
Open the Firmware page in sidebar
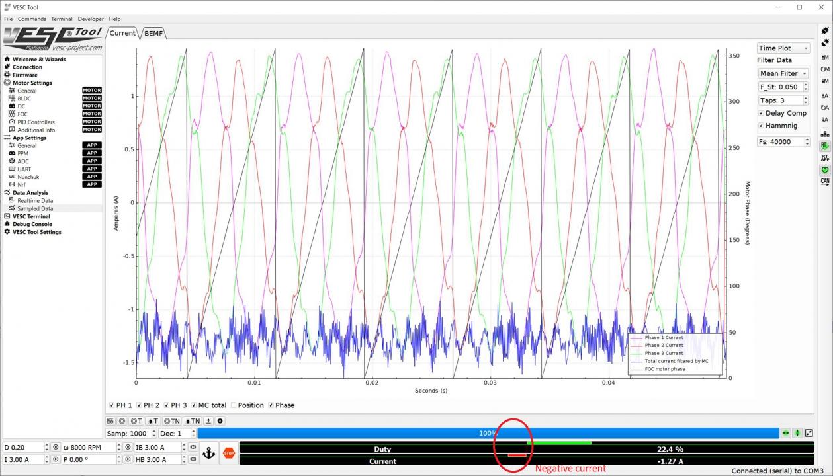pyautogui.click(x=25, y=75)
